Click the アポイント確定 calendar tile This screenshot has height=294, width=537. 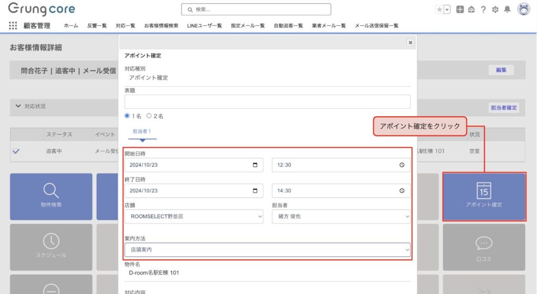pyautogui.click(x=484, y=196)
